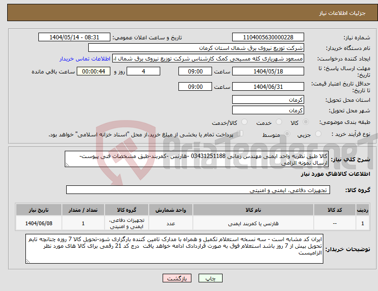This screenshot has height=291, width=378.
Task: Click the goods group field تجهیزات دفاعی، ایمنی و امنیتی
Action: pos(198,190)
